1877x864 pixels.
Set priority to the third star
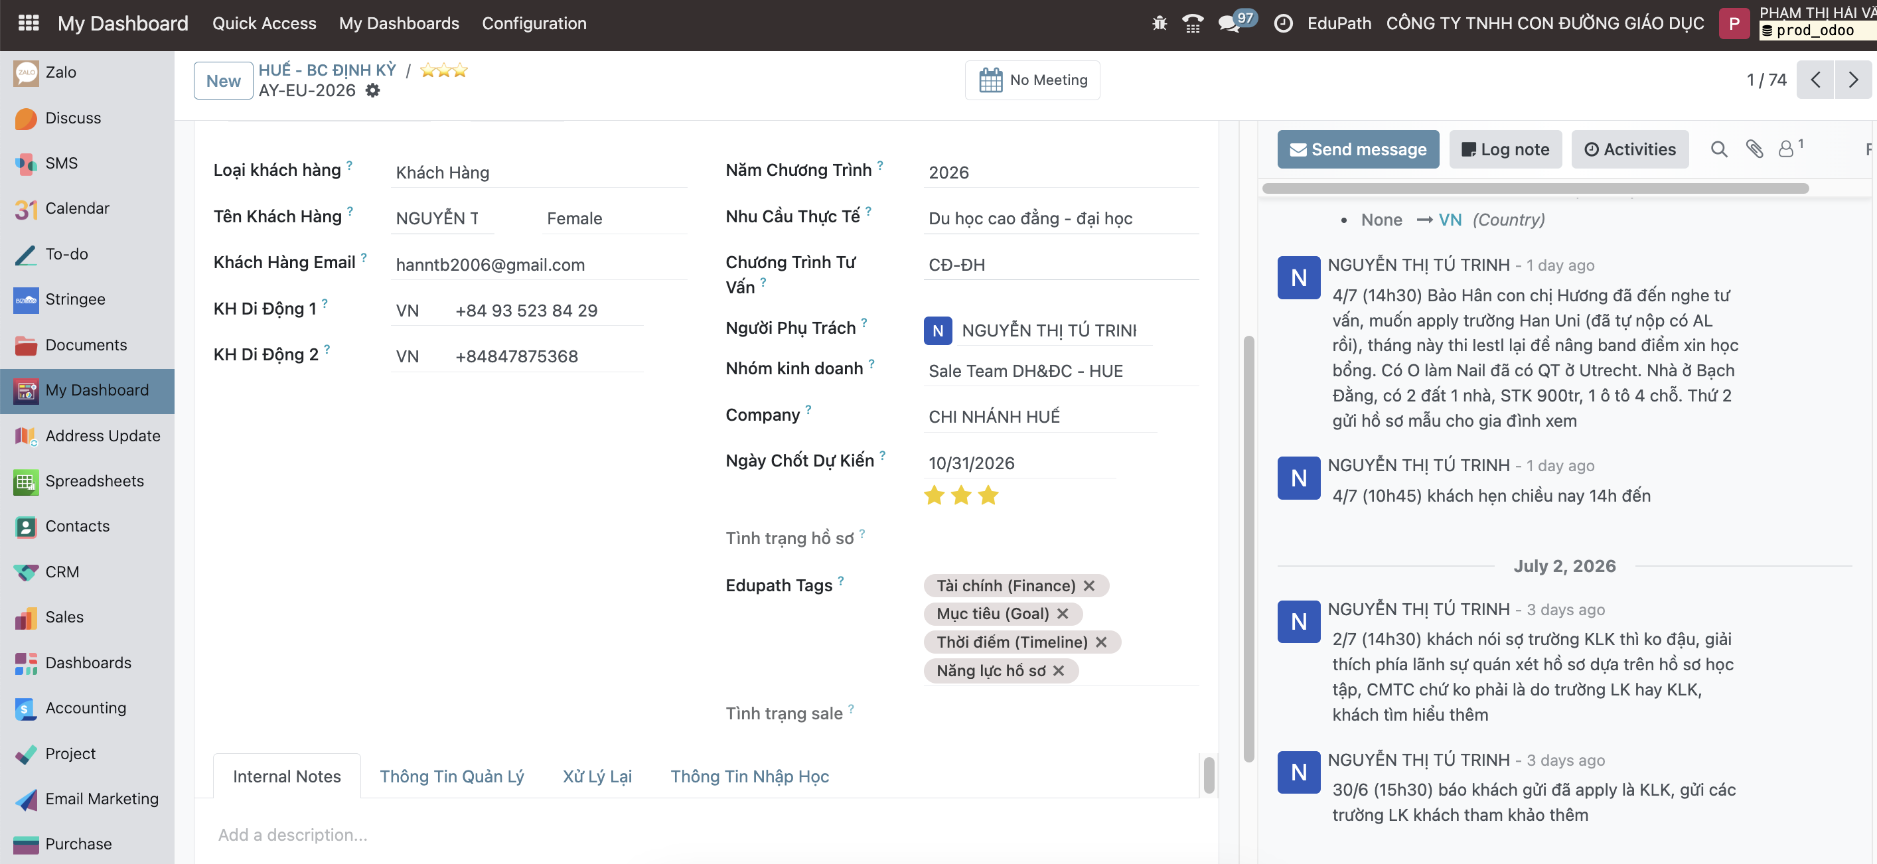tap(988, 496)
